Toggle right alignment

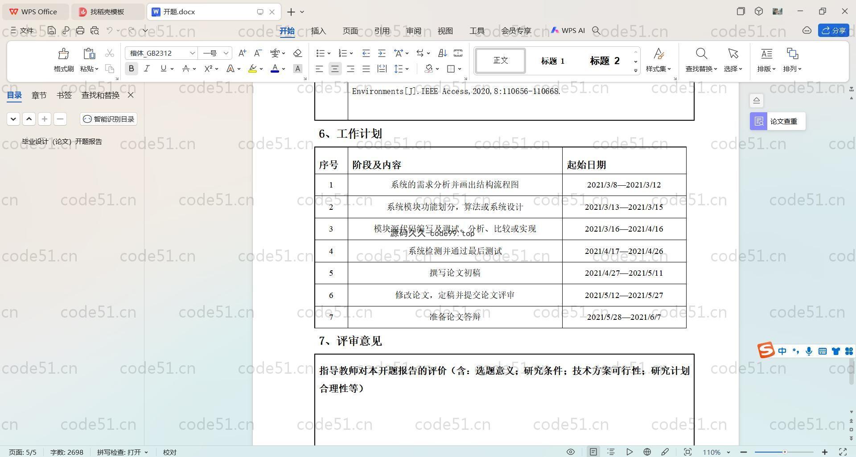(x=350, y=69)
